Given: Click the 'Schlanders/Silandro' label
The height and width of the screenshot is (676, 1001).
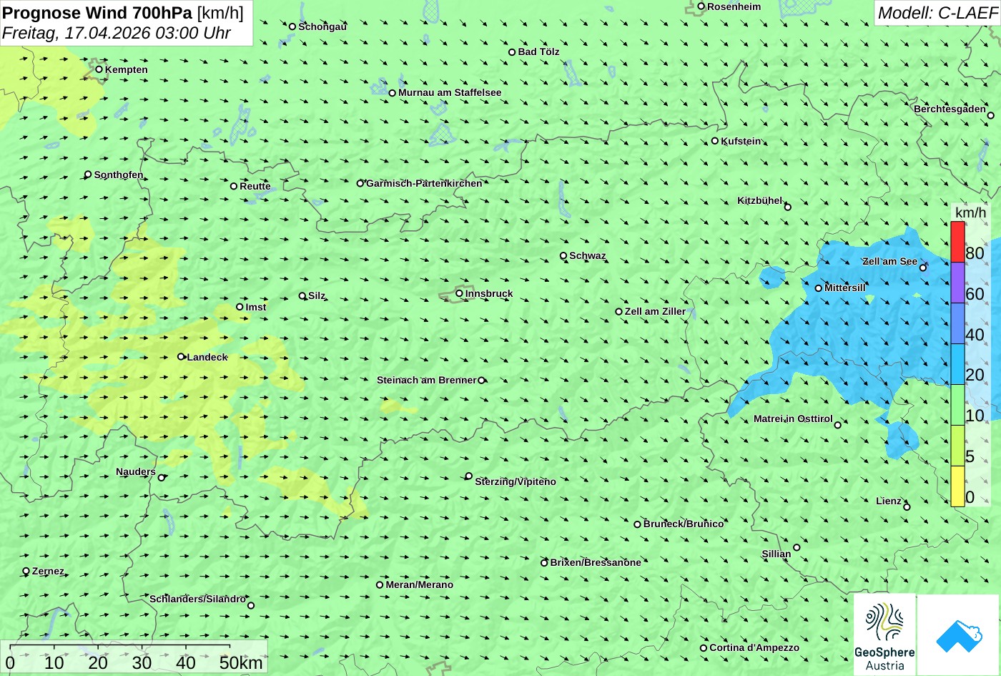Looking at the screenshot, I should click(x=197, y=599).
